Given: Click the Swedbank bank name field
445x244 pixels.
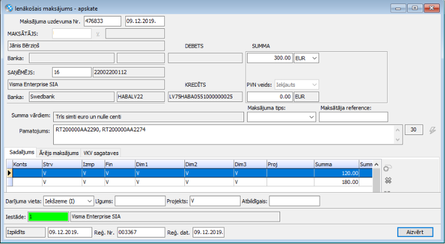Looking at the screenshot, I should [x=72, y=97].
